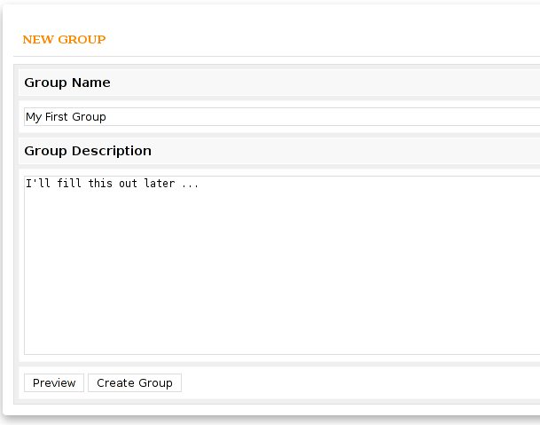Click the Preview button
The height and width of the screenshot is (425, 540).
coord(54,383)
